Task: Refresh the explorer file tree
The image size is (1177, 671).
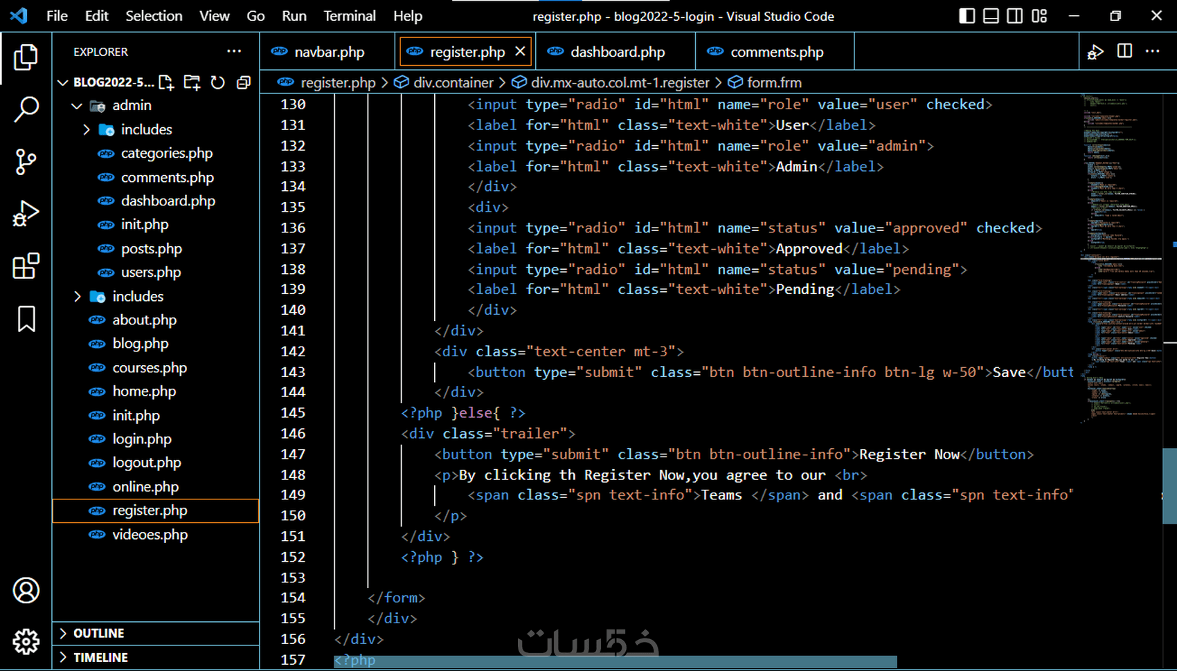Action: click(218, 83)
